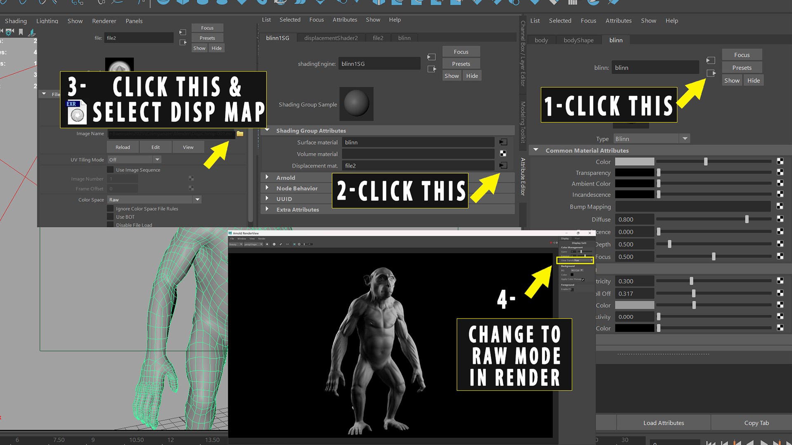Click the checker map button for Color attribute
The width and height of the screenshot is (792, 445).
pyautogui.click(x=780, y=161)
